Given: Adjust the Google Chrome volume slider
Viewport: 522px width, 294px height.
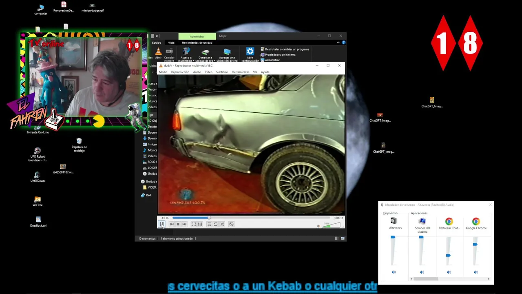Looking at the screenshot, I should [475, 244].
